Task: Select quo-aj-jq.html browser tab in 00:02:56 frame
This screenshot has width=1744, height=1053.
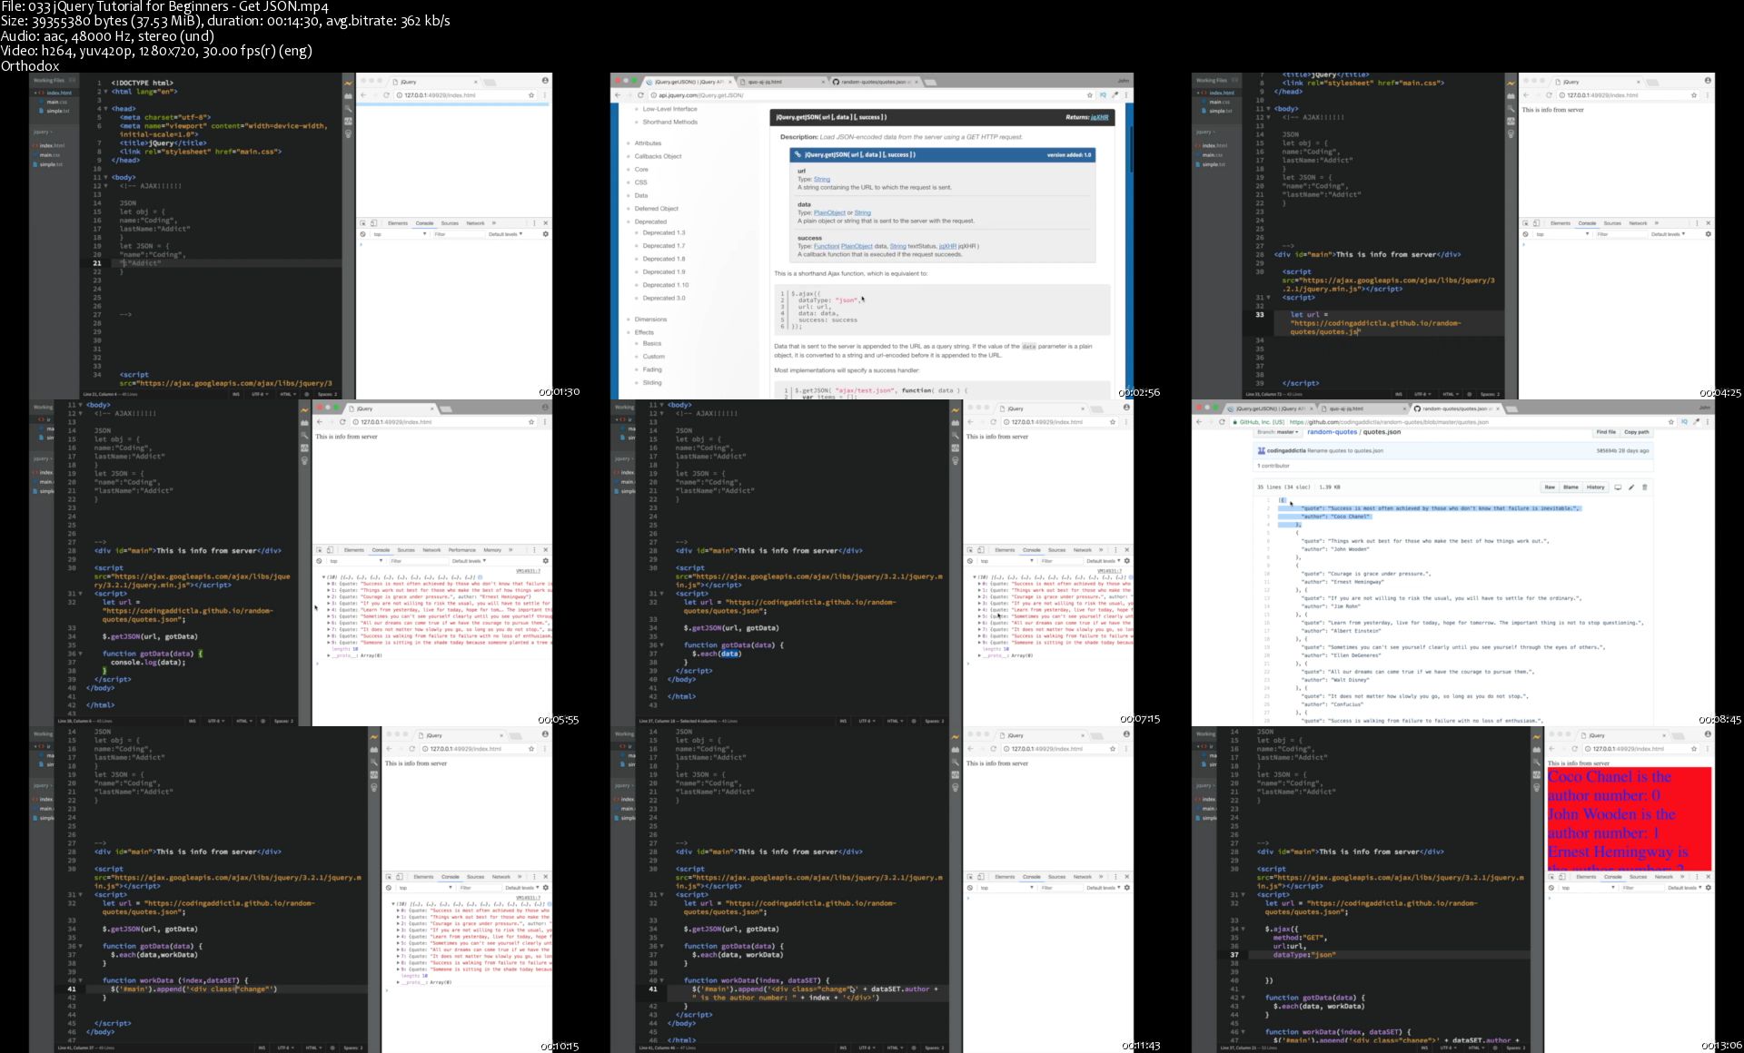Action: (x=779, y=82)
